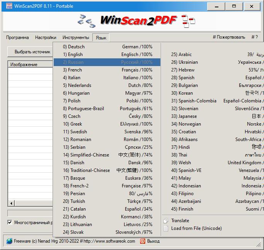264x250 pixels.
Task: Click the window resize grip corner
Action: [x=259, y=244]
